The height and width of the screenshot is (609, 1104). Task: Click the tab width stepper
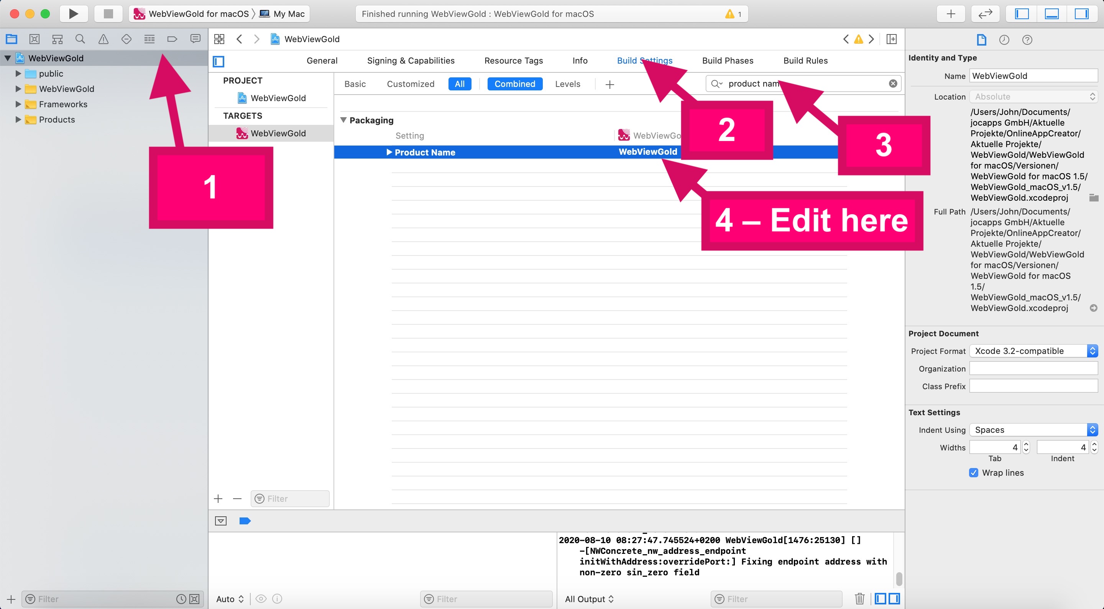click(x=1026, y=447)
